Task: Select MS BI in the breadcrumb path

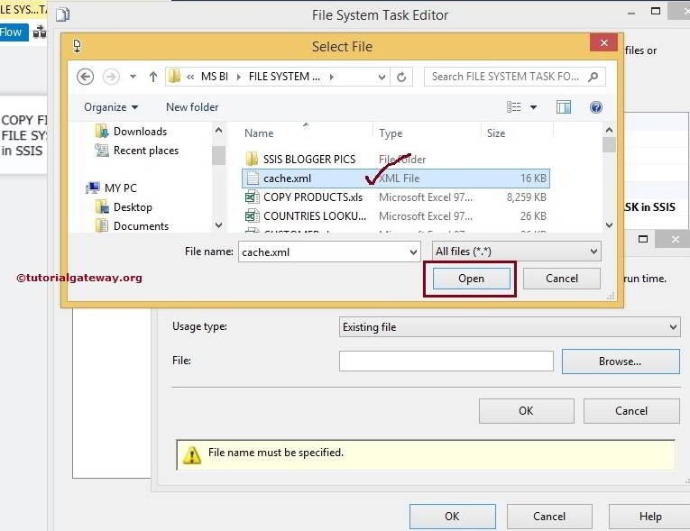Action: [215, 77]
